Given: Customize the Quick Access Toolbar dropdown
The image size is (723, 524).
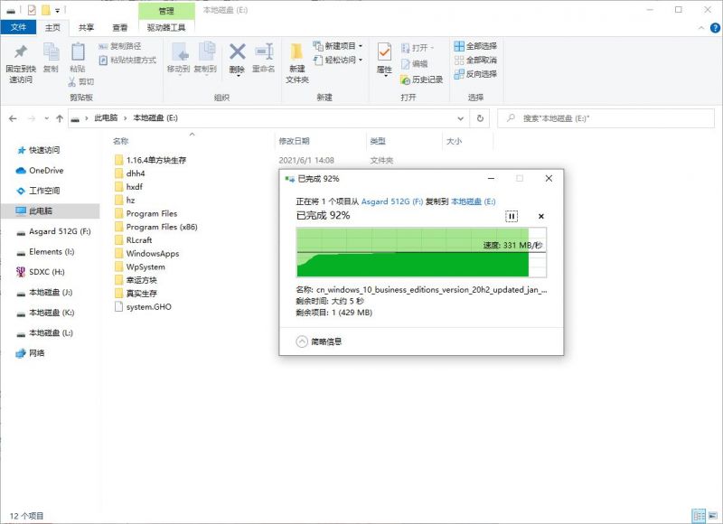Looking at the screenshot, I should coord(57,10).
